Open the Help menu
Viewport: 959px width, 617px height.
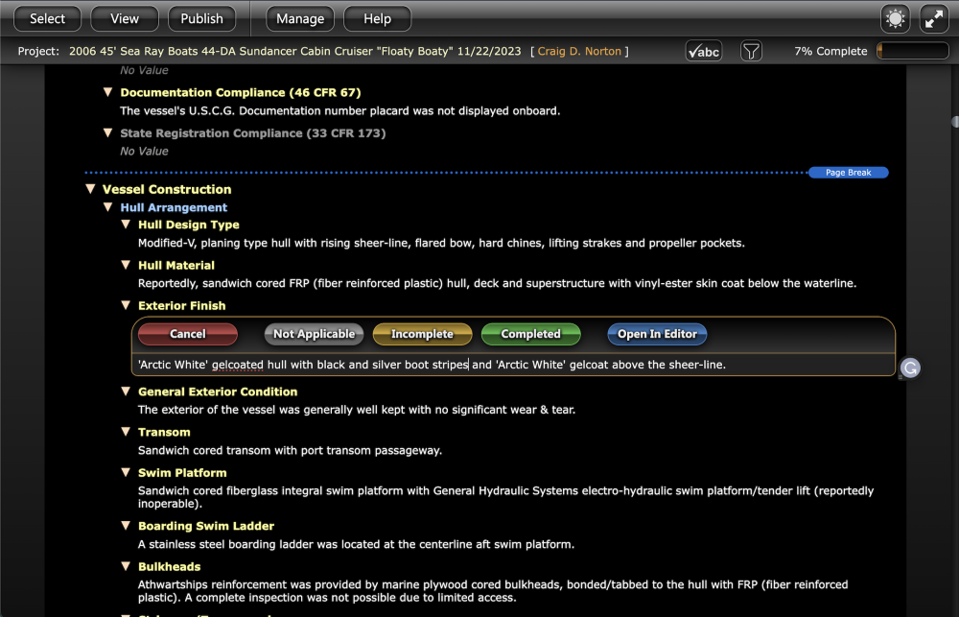pos(377,17)
